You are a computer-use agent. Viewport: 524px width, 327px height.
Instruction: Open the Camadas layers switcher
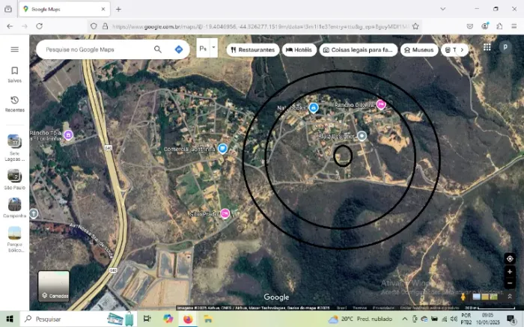54,286
